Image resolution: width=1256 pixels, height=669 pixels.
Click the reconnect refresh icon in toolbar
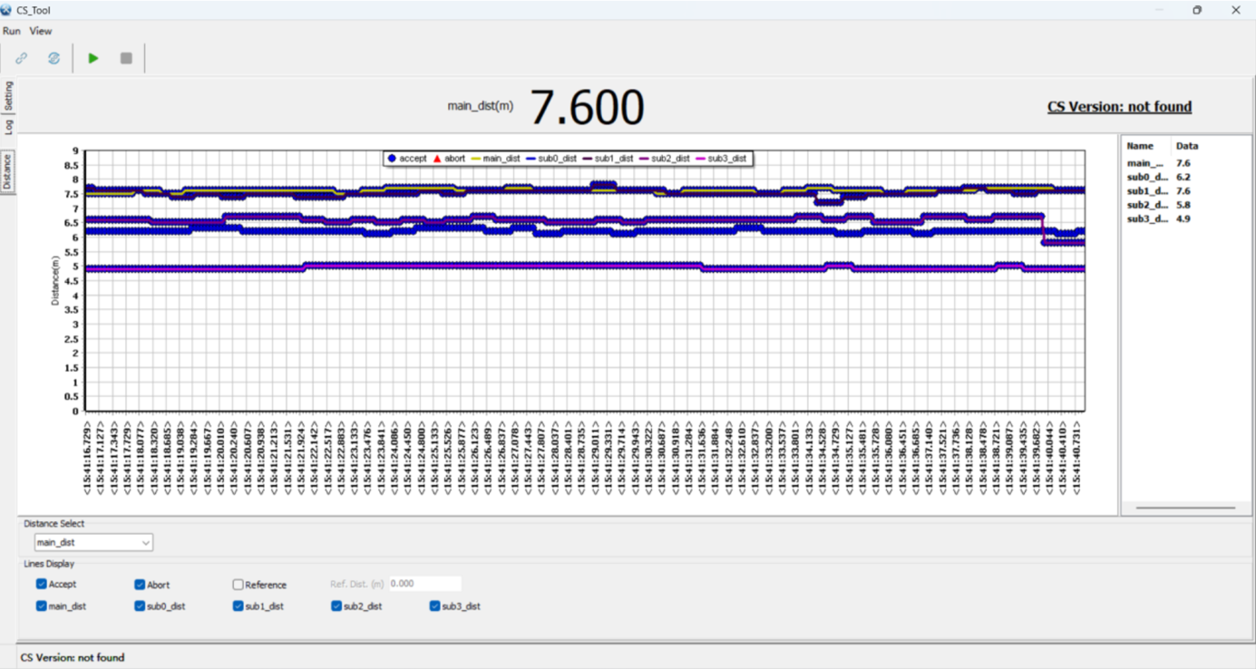coord(54,58)
